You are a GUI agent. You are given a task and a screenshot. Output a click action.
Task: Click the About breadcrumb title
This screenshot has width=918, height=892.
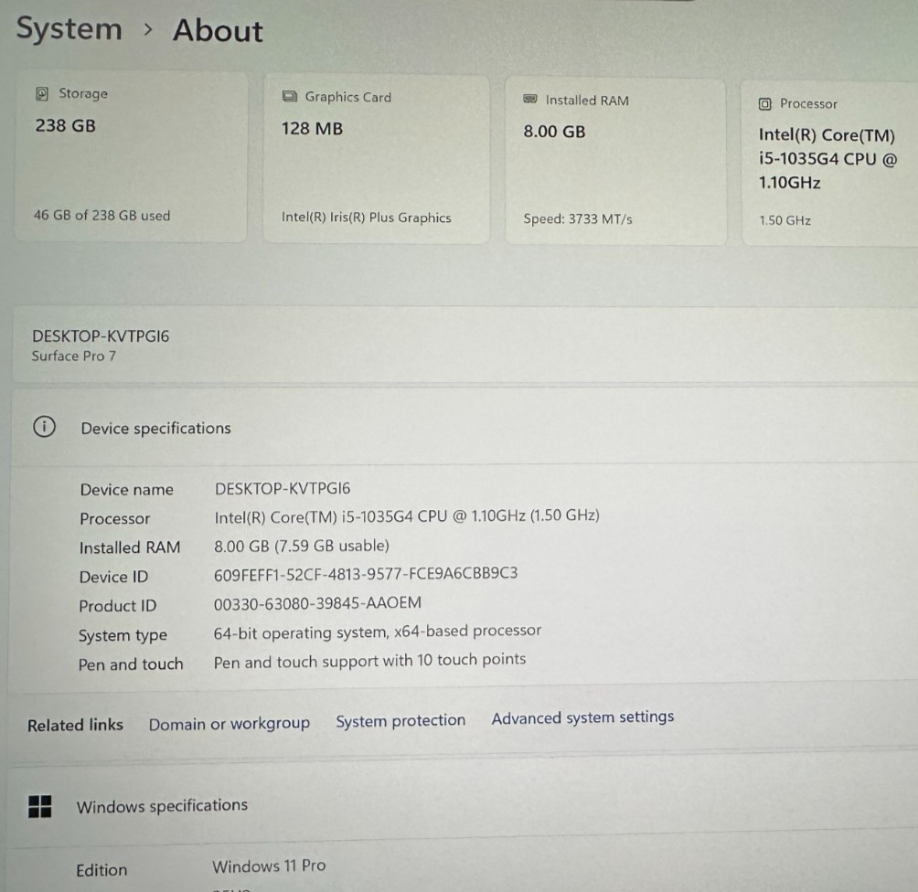point(218,30)
